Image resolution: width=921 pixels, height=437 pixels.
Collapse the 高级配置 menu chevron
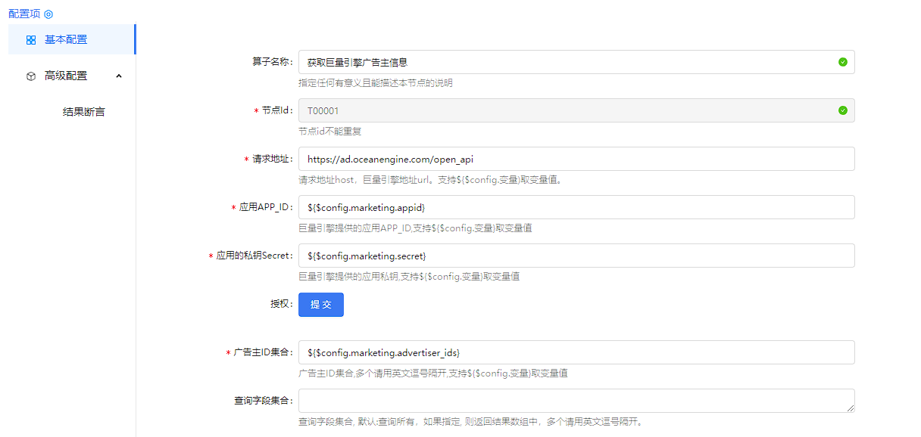[119, 76]
